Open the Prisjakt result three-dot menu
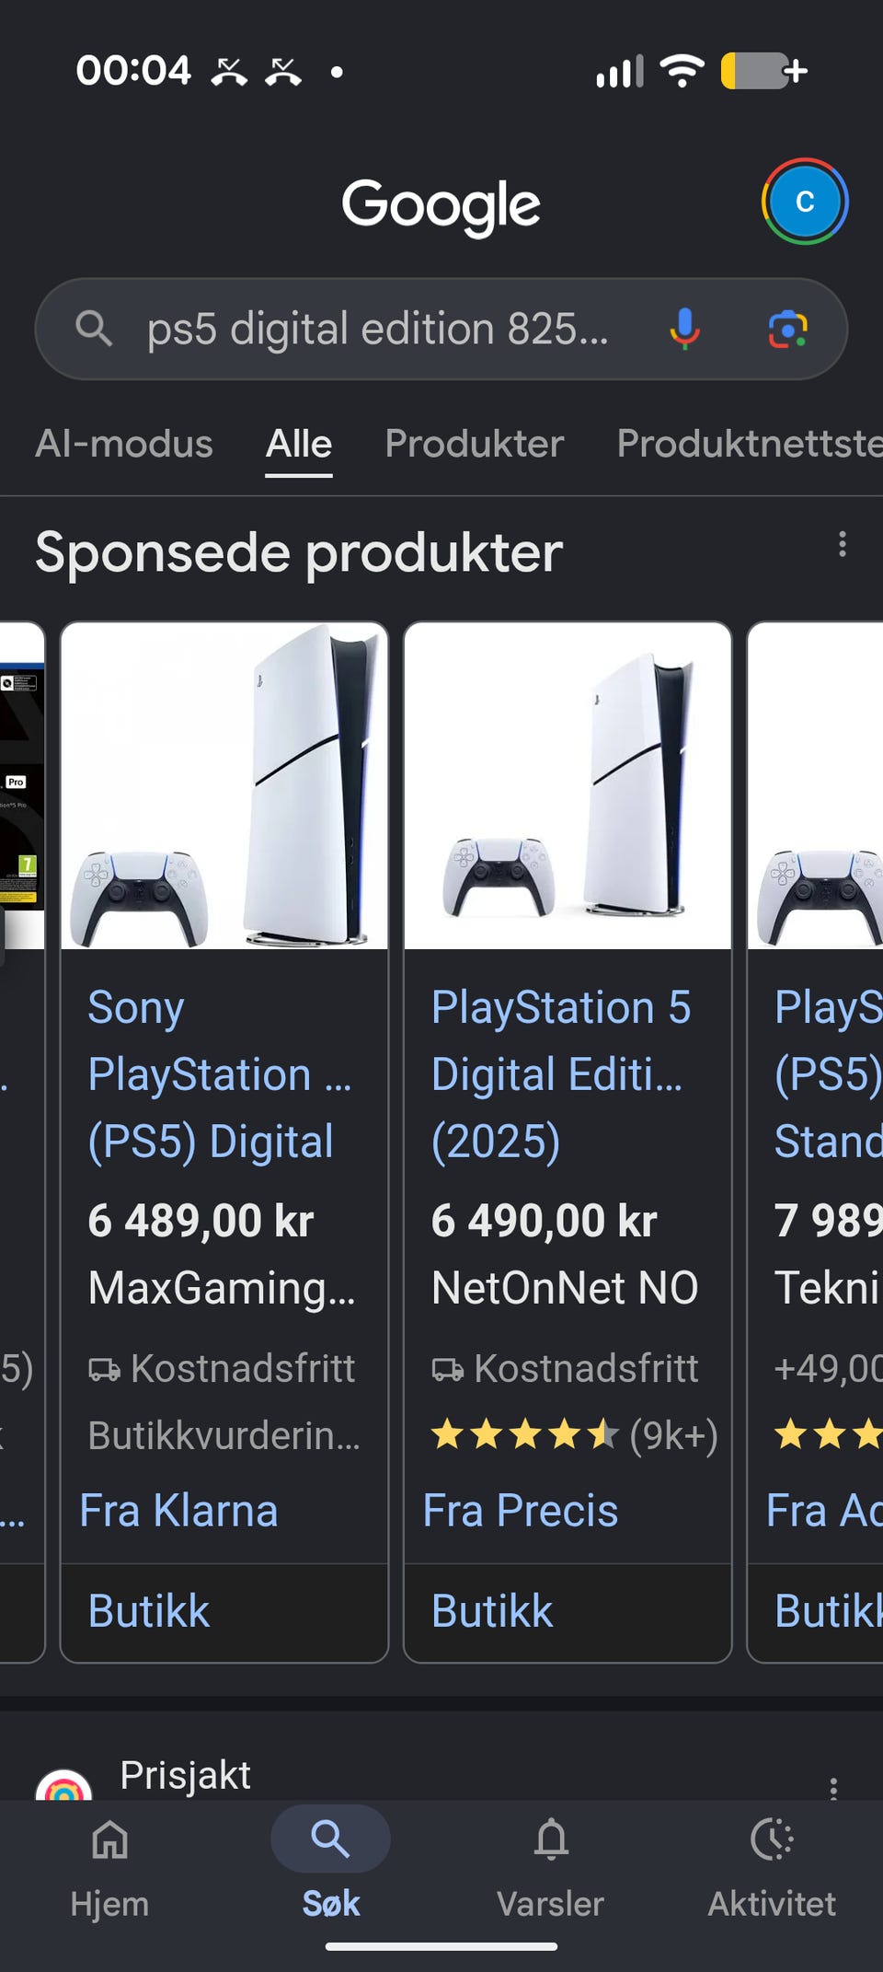 pyautogui.click(x=833, y=1788)
